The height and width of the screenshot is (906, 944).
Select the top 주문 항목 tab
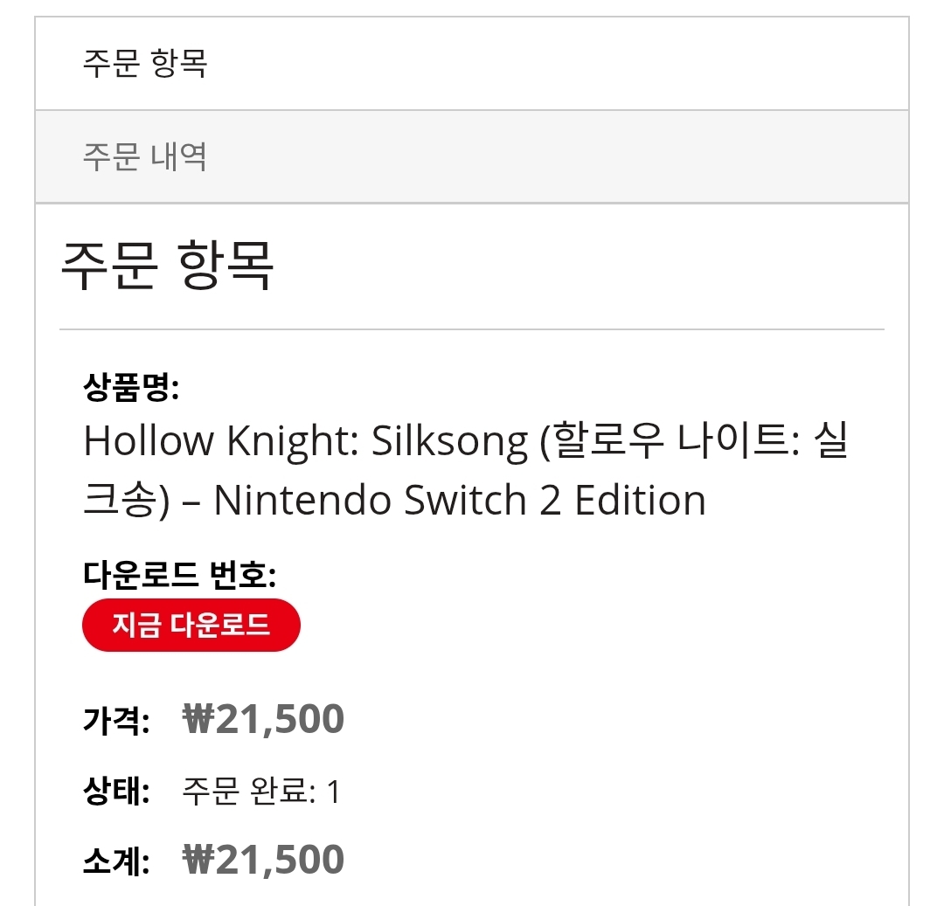tap(144, 64)
